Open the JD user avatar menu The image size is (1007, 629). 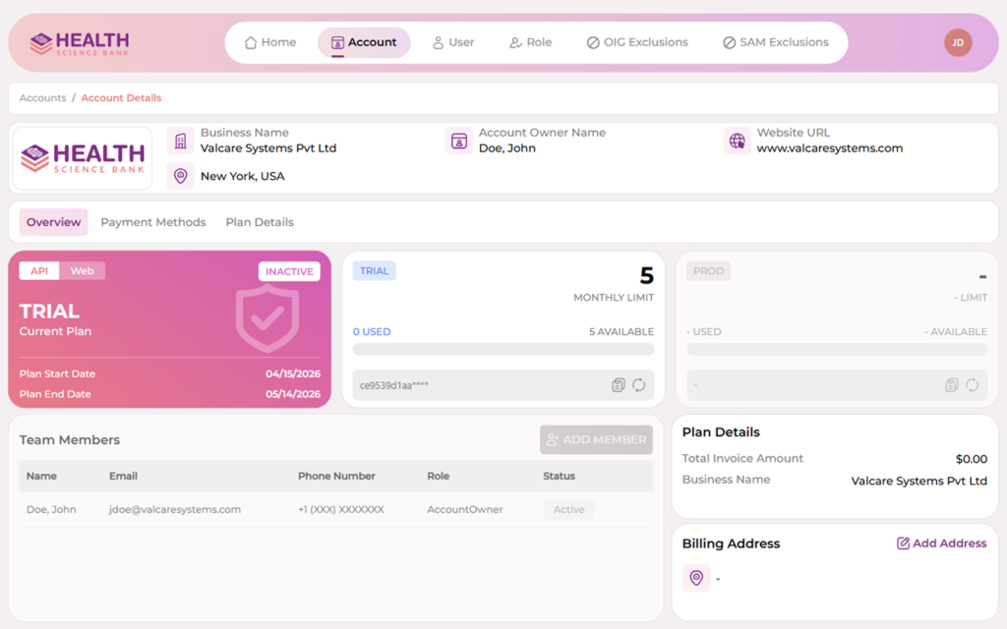[958, 42]
